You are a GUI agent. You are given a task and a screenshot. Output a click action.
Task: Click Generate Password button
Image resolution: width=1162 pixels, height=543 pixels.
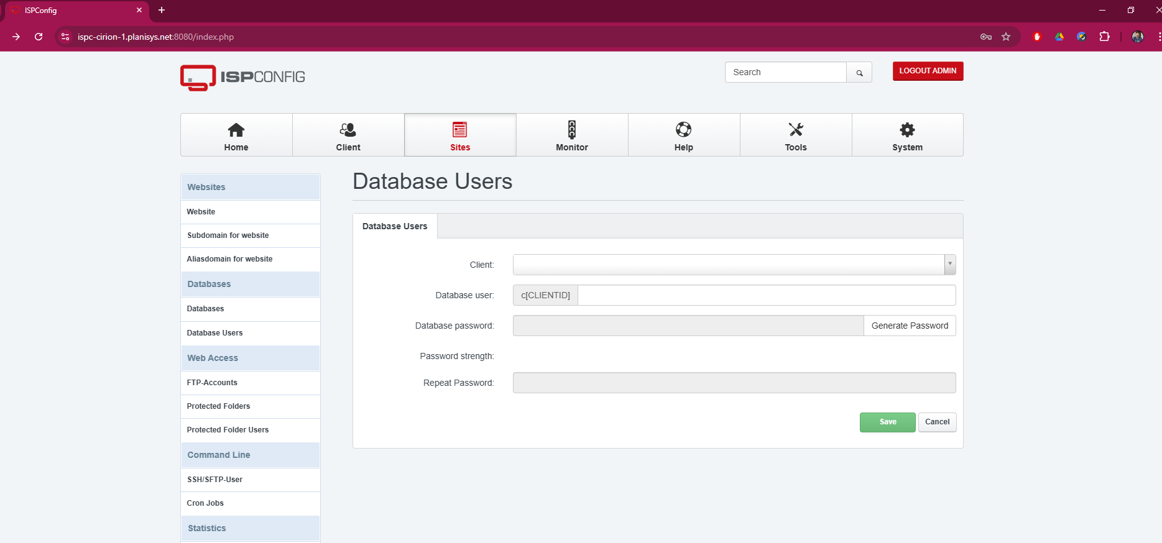pyautogui.click(x=910, y=326)
